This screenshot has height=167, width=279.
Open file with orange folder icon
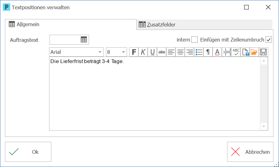coord(255,52)
